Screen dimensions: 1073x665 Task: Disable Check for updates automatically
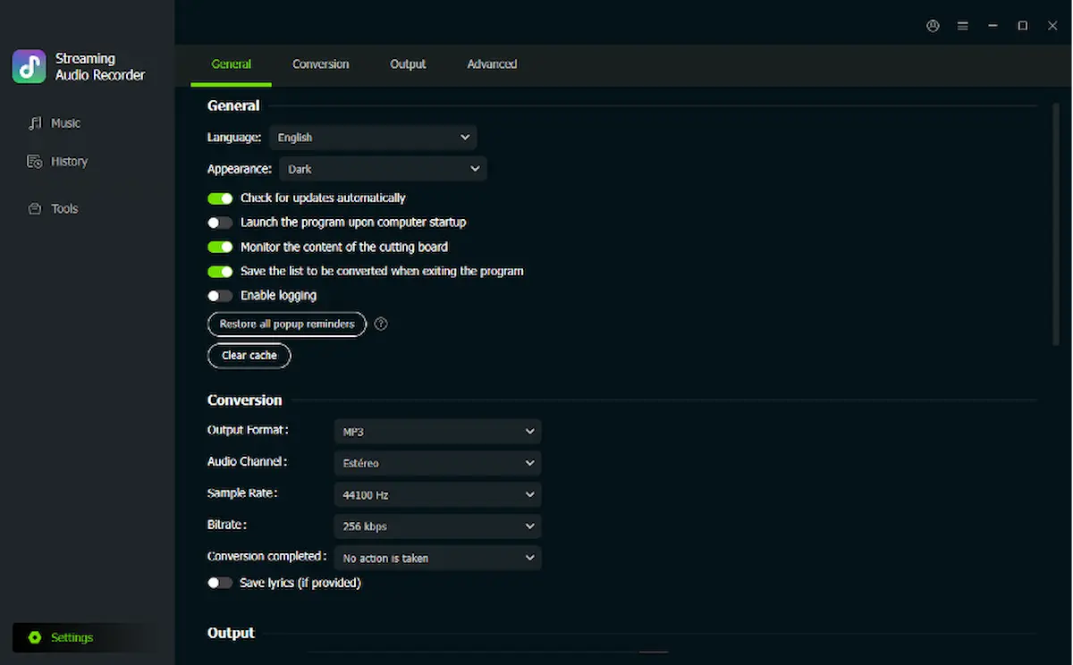coord(220,198)
